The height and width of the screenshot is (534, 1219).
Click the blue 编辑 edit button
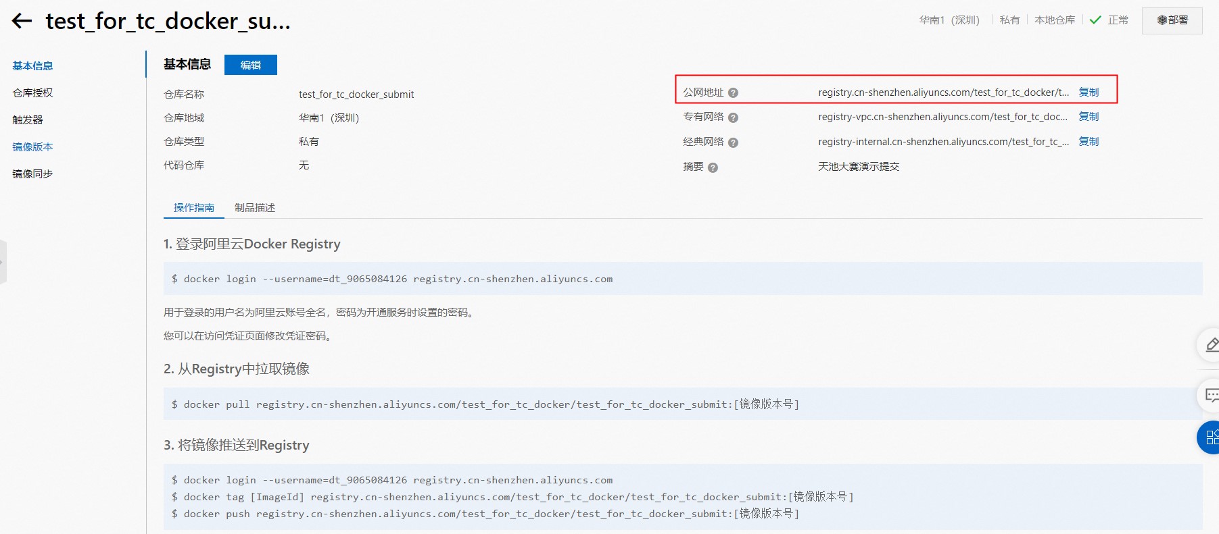pyautogui.click(x=250, y=65)
